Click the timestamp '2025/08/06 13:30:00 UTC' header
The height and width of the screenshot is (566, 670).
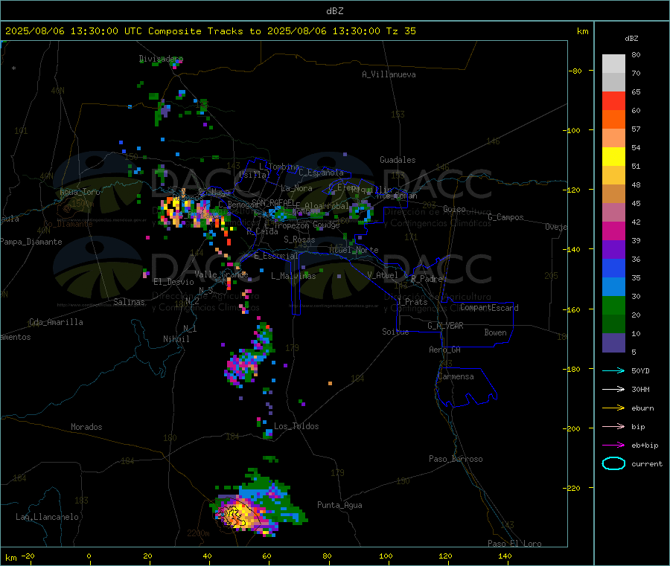(x=73, y=31)
